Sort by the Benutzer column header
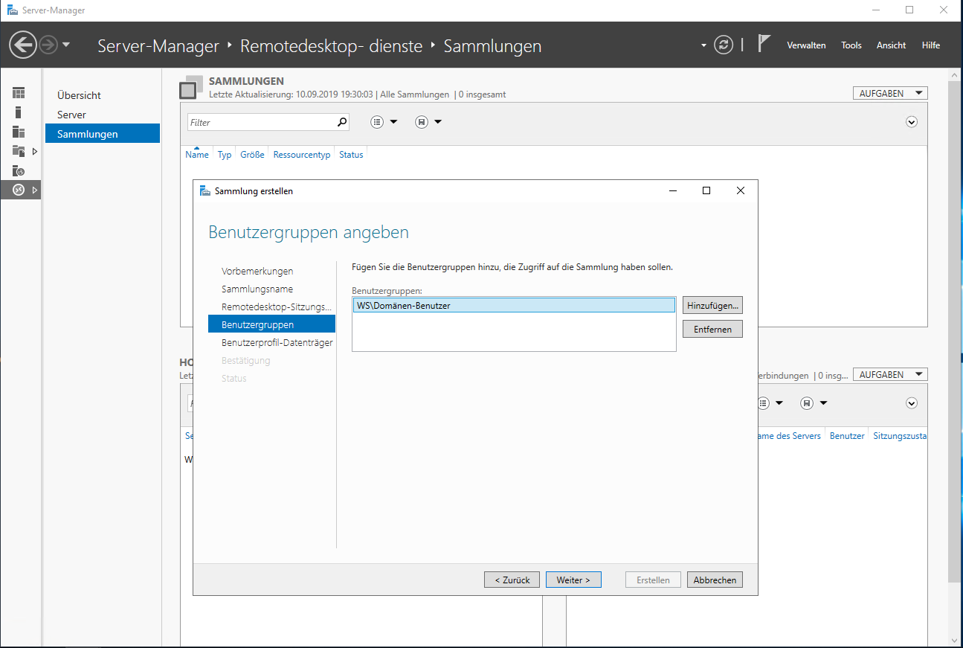This screenshot has width=963, height=648. coord(847,436)
